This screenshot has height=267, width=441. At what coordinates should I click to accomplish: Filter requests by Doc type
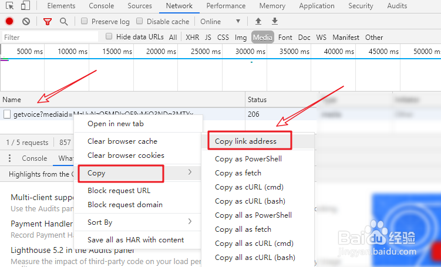coord(304,38)
